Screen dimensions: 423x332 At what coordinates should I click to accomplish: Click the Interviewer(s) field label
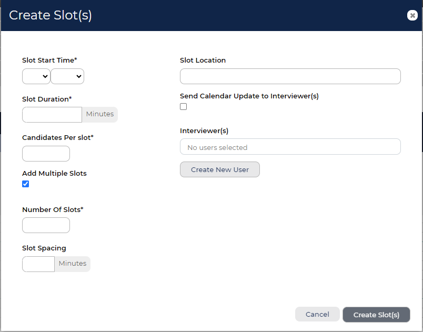coord(204,131)
